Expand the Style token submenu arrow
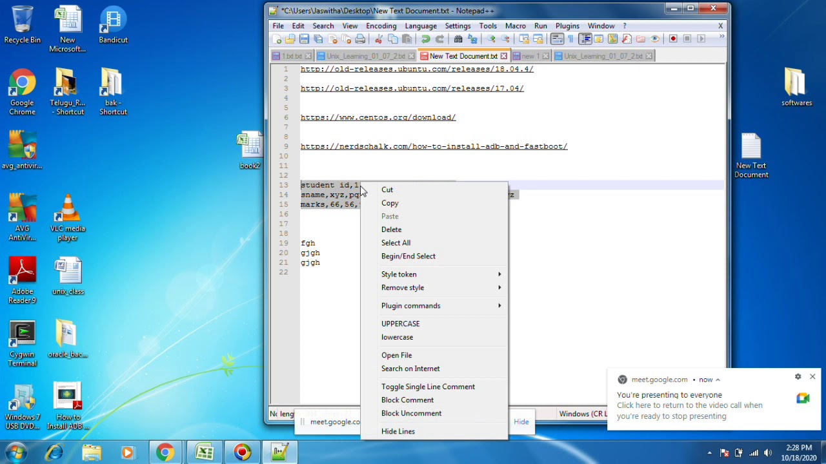Screen dimensions: 826x464 coord(499,275)
